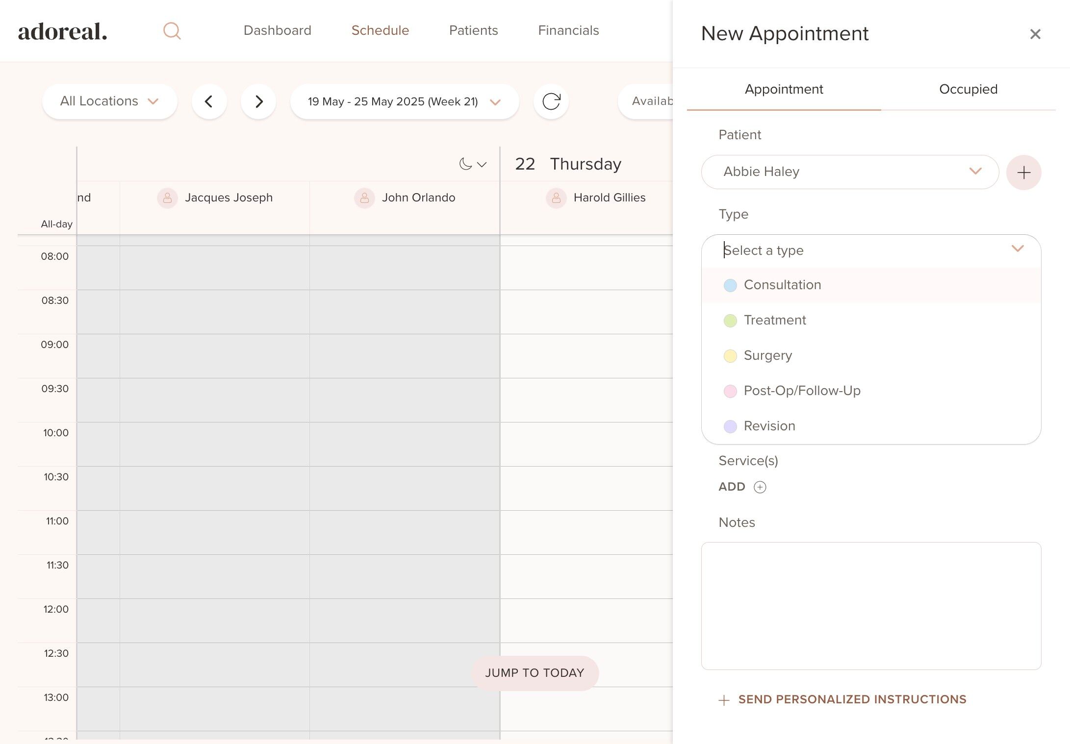
Task: Switch to the Occupied tab
Action: click(x=968, y=89)
